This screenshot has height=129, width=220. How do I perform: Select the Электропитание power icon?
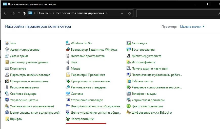coord(68,119)
